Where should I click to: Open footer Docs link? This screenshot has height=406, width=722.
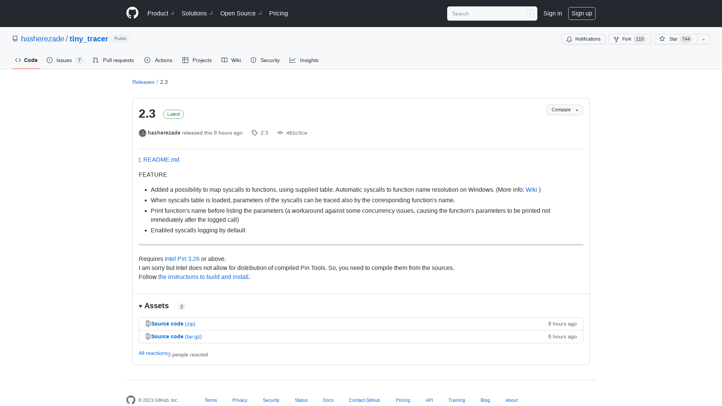pyautogui.click(x=328, y=400)
